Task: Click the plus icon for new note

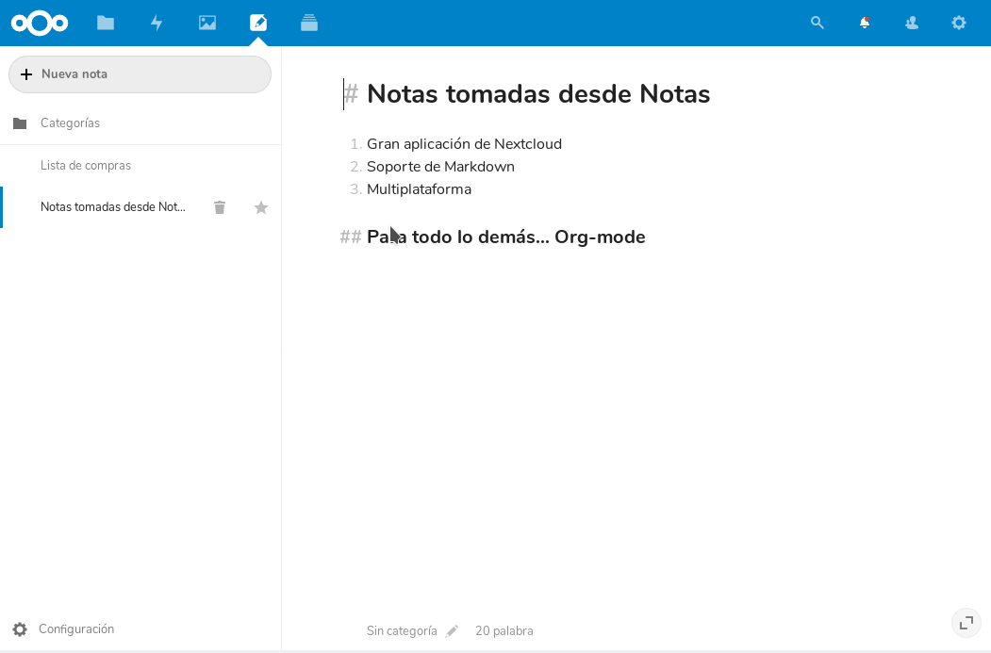Action: 25,74
